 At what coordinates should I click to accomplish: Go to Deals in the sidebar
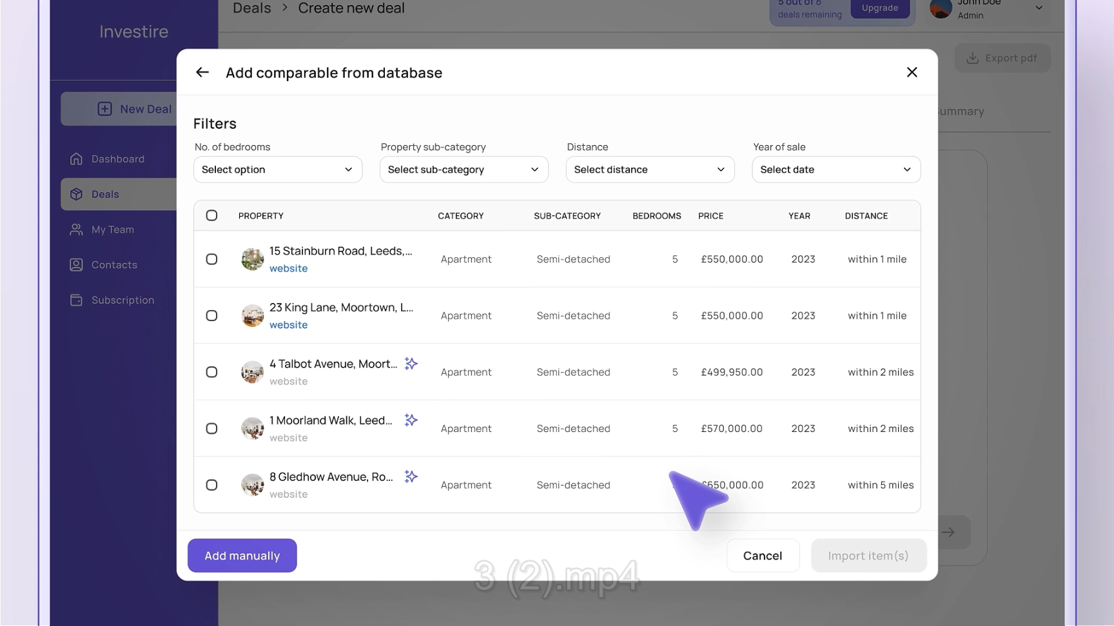tap(106, 195)
